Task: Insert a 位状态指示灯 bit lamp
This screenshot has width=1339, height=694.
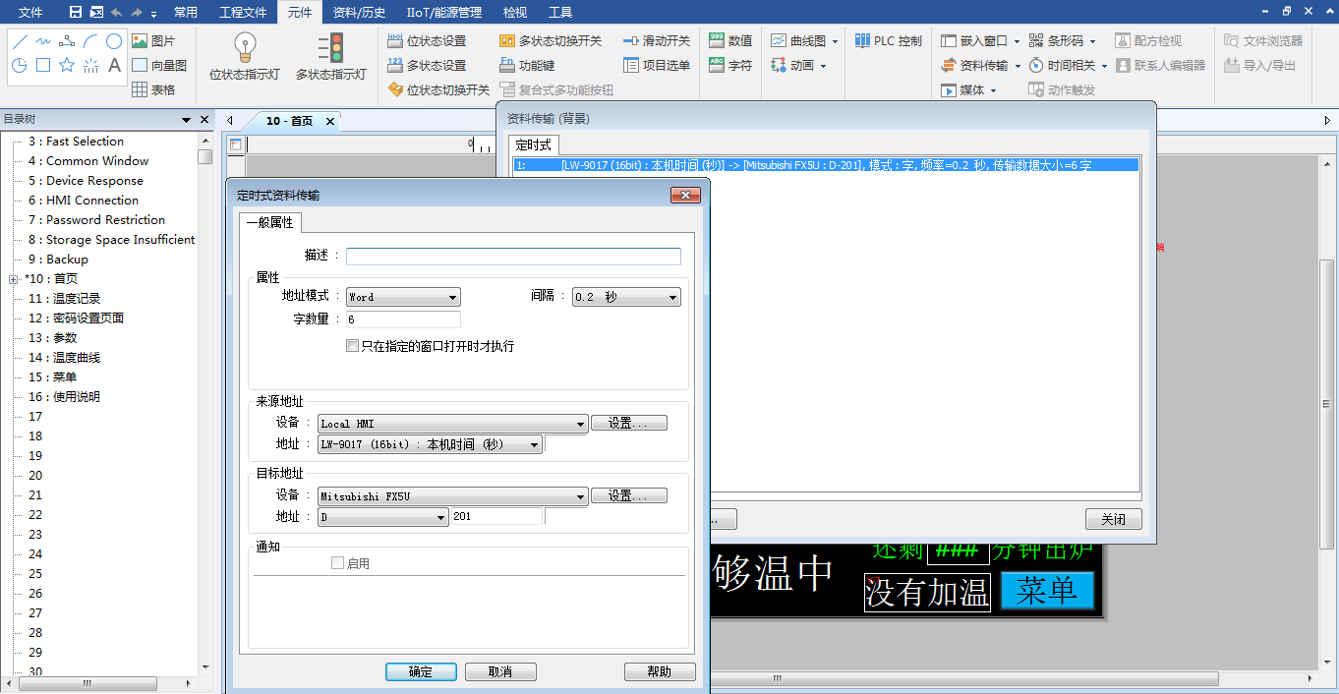Action: click(x=245, y=57)
